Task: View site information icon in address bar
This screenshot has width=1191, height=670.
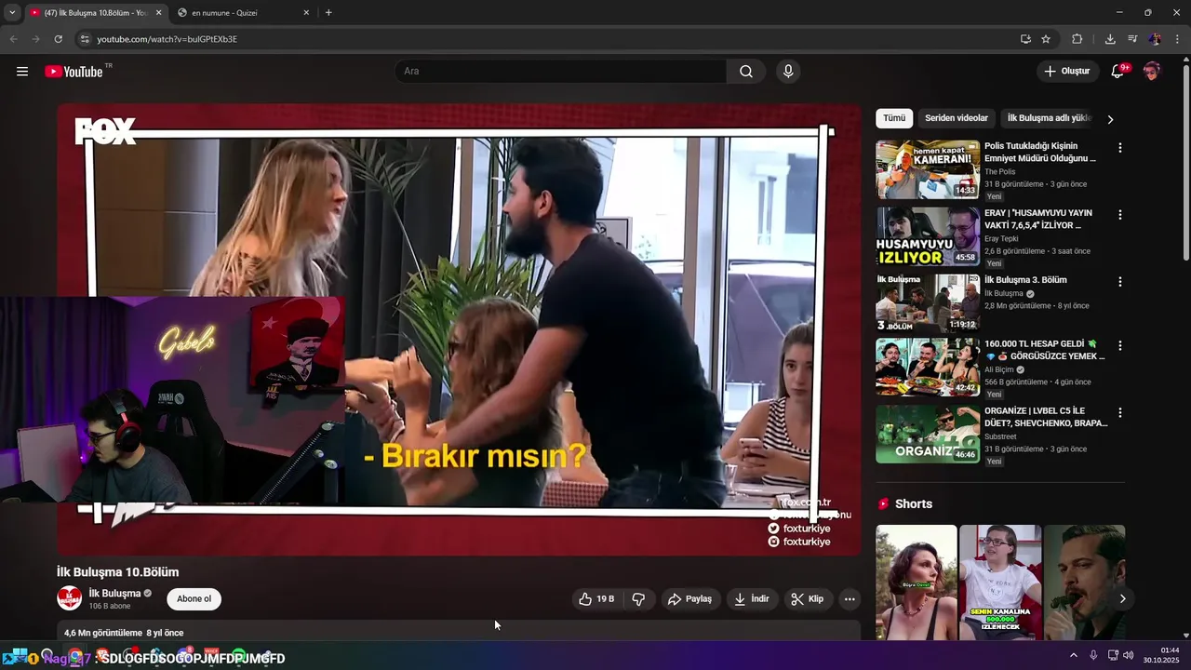Action: (85, 39)
